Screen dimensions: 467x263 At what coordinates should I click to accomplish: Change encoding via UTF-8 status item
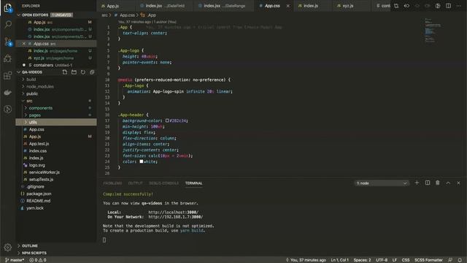coord(382,260)
